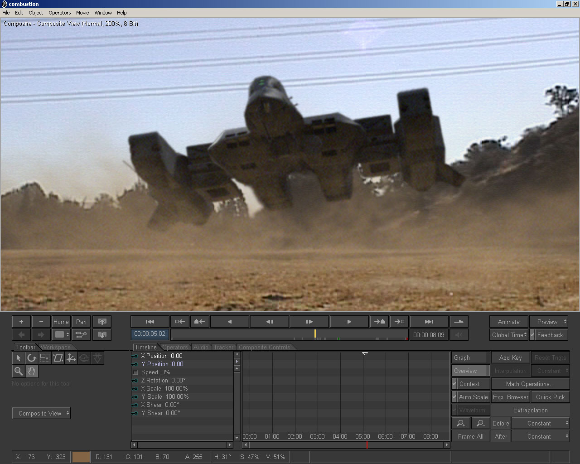This screenshot has height=464, width=580.
Task: Toggle the Auto Scale checkbox
Action: tap(454, 397)
